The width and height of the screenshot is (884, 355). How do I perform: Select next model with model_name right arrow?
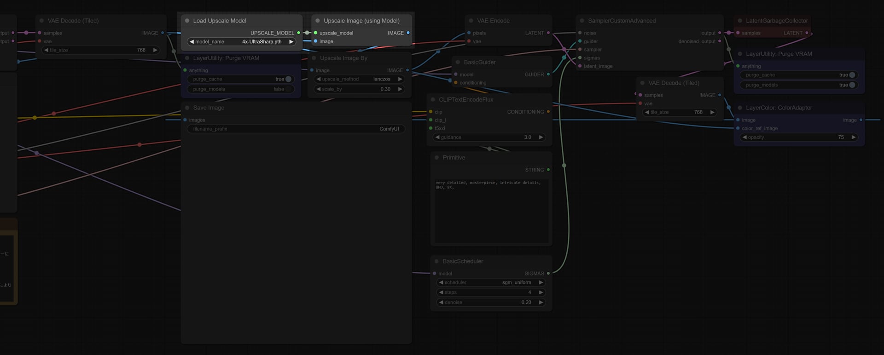(291, 41)
